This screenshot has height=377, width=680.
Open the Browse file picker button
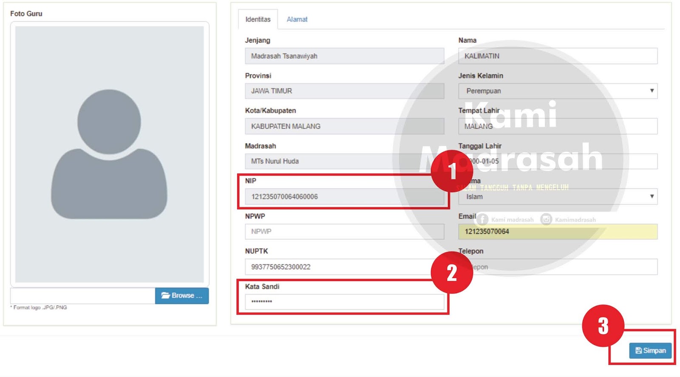point(182,295)
